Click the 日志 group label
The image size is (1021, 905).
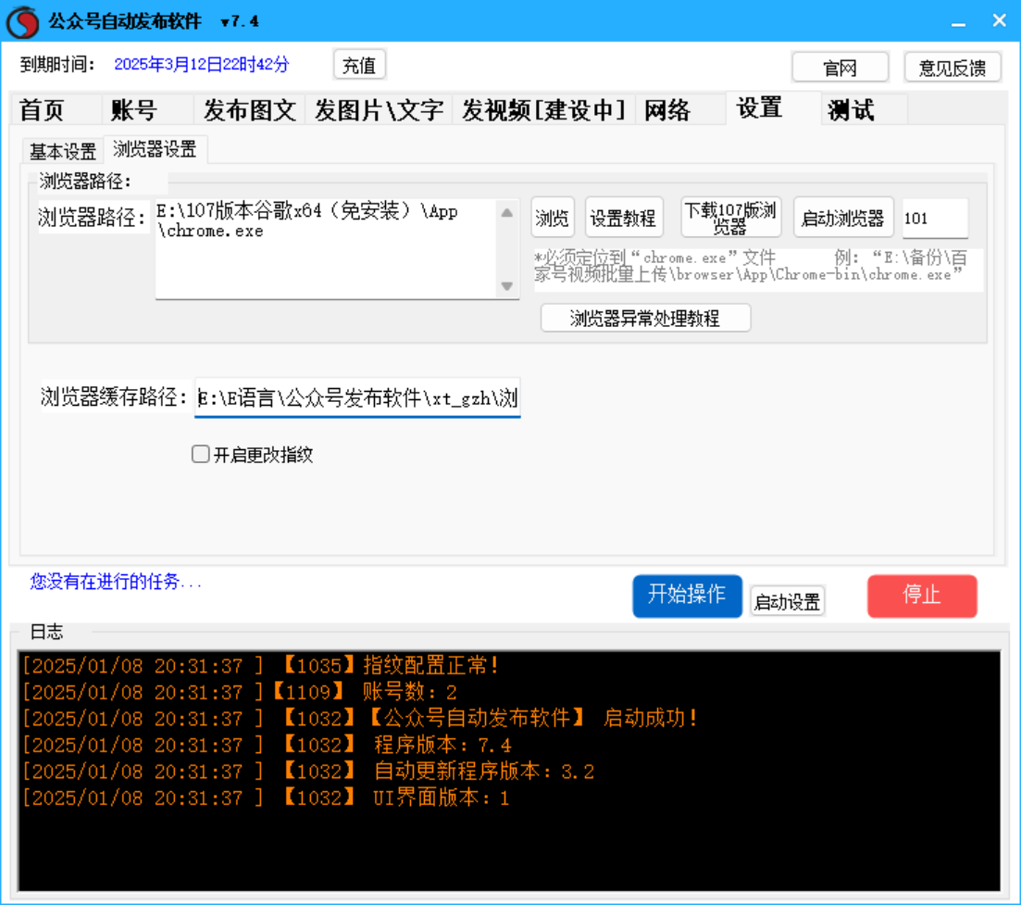[47, 632]
